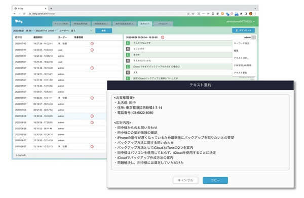Click the blue コピー button in the dialog
Image resolution: width=304 pixels, height=198 pixels.
(x=215, y=180)
